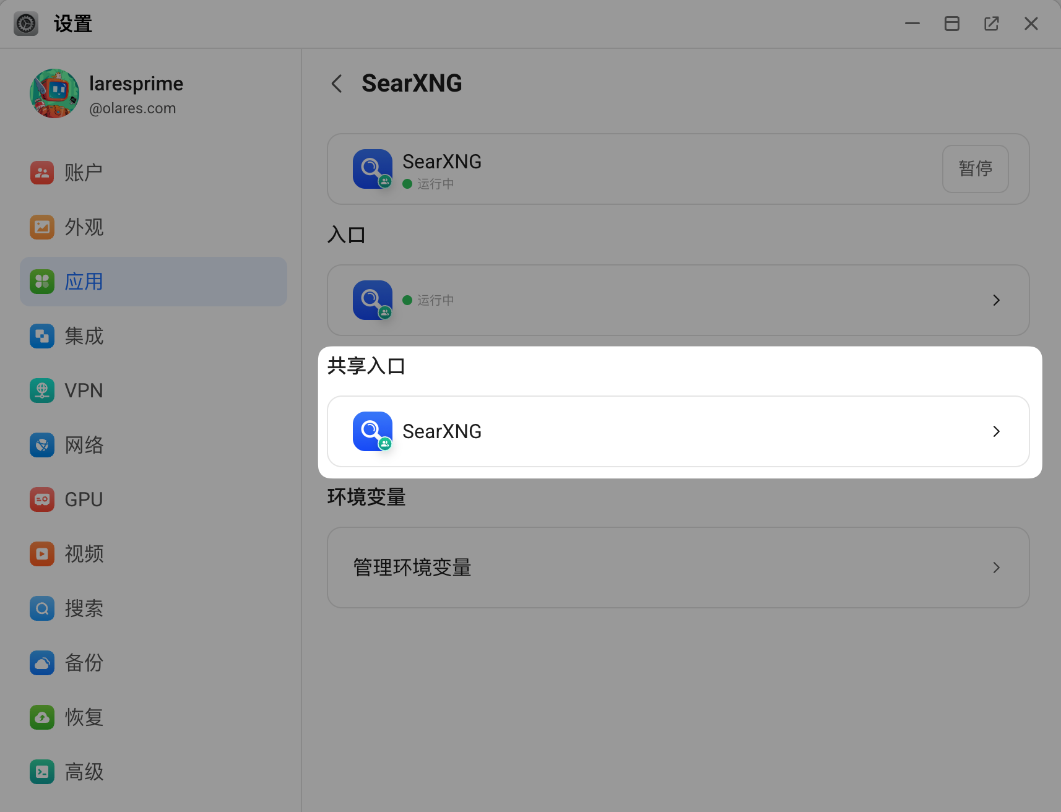Switch to the 账户 menu item

pyautogui.click(x=154, y=173)
